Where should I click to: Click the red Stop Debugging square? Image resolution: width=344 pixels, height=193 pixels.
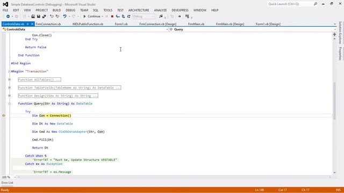[x=112, y=17]
